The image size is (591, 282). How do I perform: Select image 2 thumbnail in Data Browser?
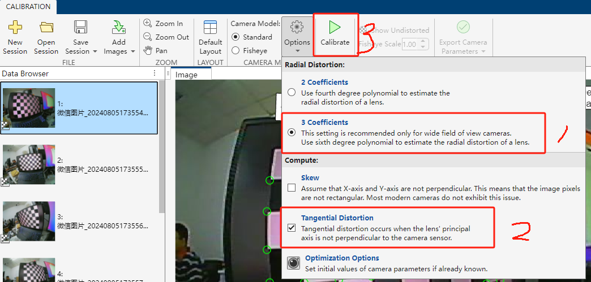point(29,164)
